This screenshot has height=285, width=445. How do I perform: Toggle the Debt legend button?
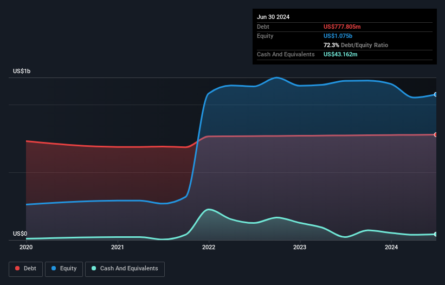[26, 269]
